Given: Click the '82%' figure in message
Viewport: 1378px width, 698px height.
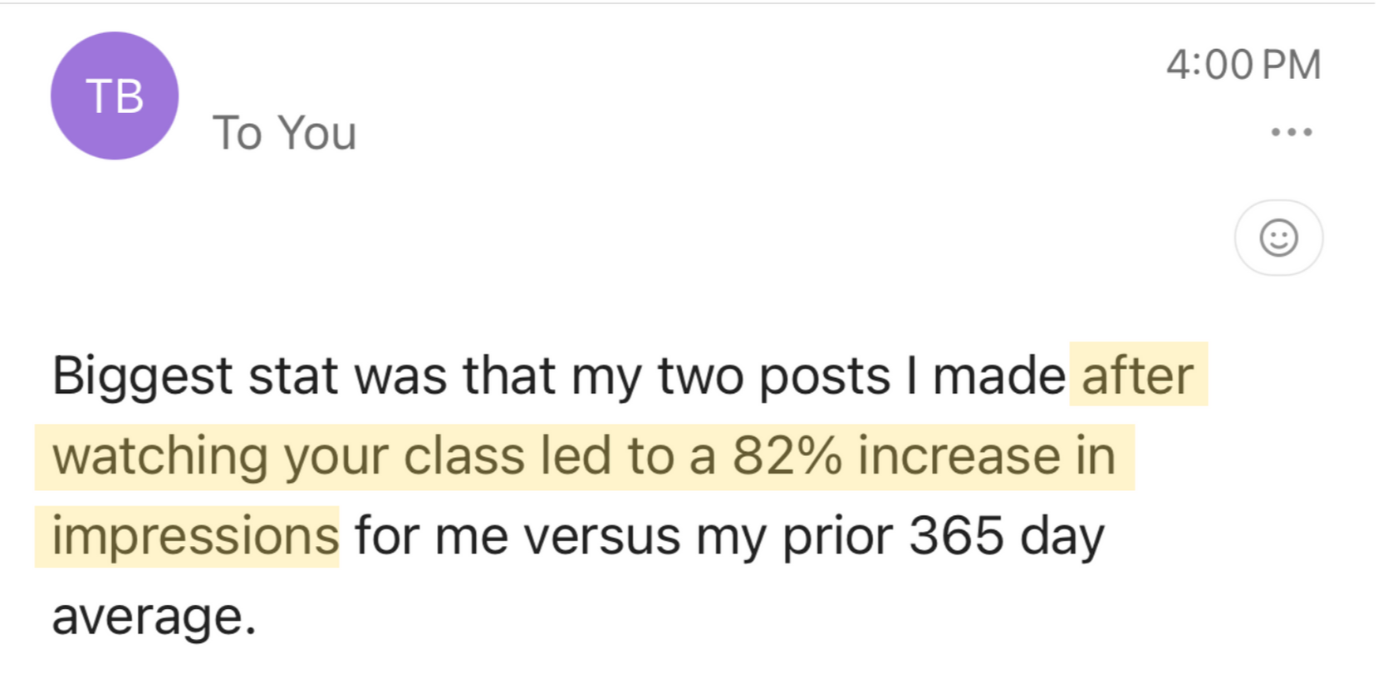Looking at the screenshot, I should click(x=787, y=456).
